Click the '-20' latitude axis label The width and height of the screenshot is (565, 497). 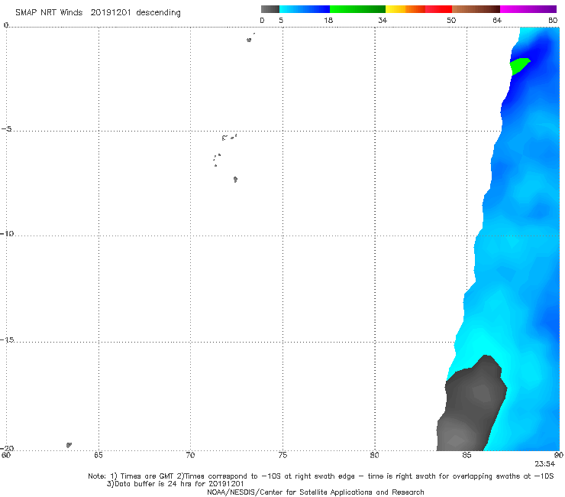7,448
